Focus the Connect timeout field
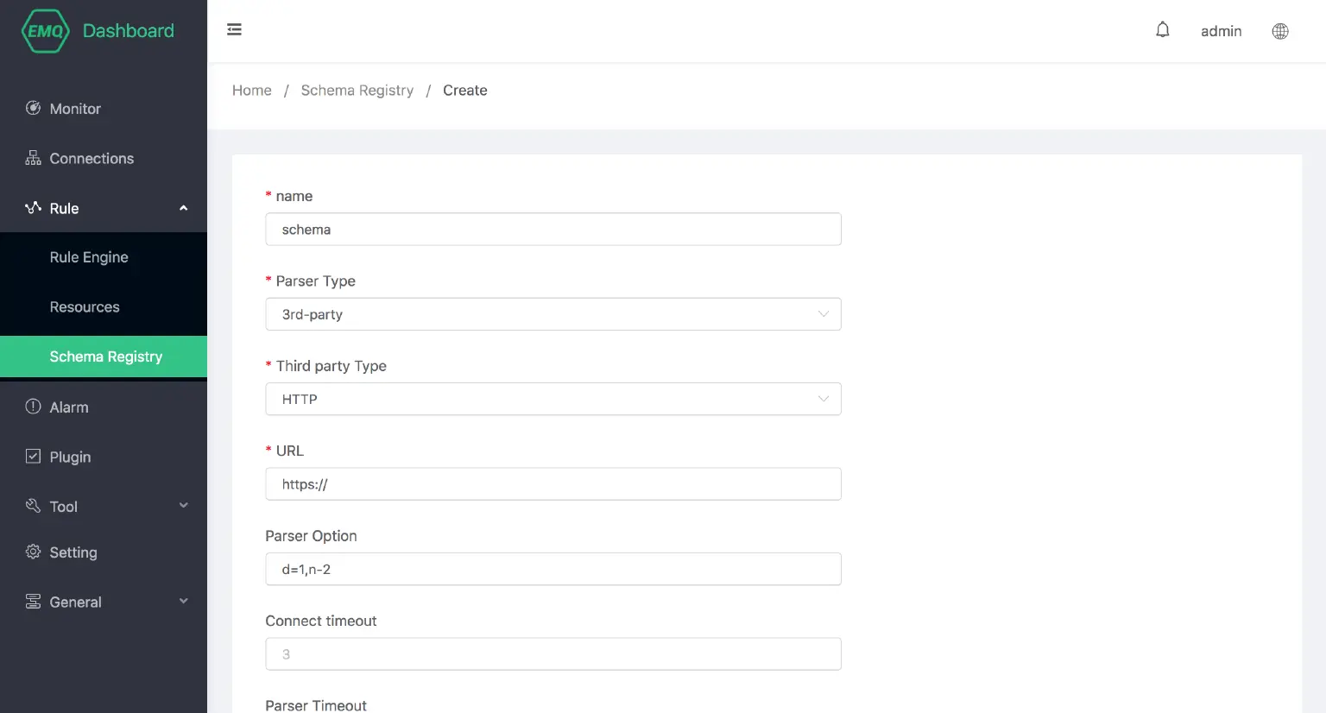1326x713 pixels. (552, 654)
